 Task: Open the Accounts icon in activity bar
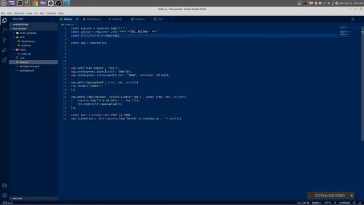point(5,186)
